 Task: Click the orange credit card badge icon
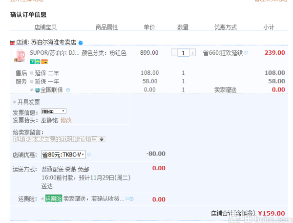(x=43, y=62)
